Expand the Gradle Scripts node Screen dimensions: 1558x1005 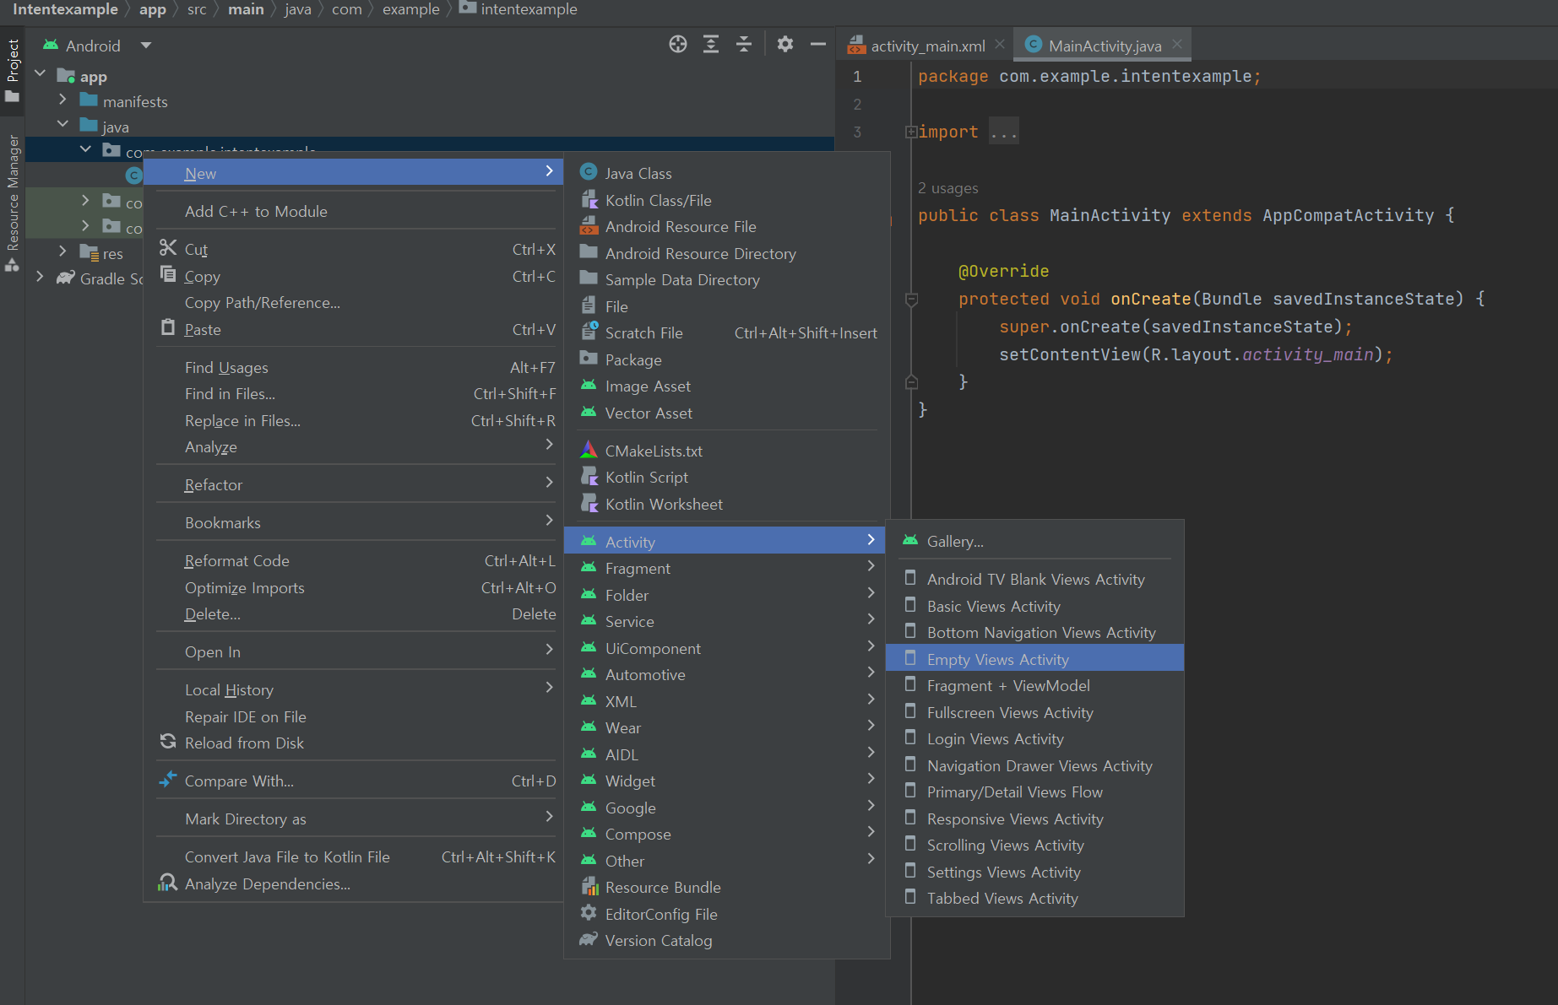pos(40,278)
